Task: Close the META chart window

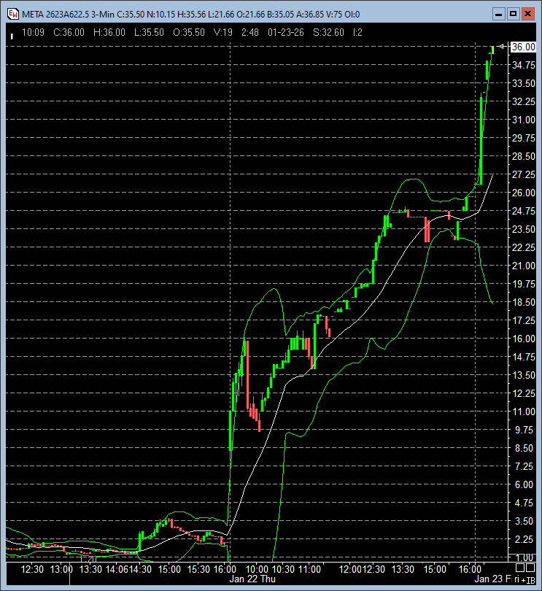Action: click(527, 13)
